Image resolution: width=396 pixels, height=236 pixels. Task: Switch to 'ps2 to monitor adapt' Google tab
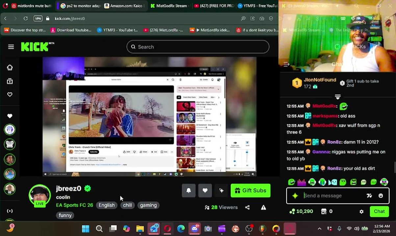pos(80,6)
